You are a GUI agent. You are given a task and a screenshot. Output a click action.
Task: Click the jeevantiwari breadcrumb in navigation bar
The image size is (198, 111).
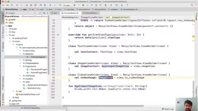click(83, 9)
